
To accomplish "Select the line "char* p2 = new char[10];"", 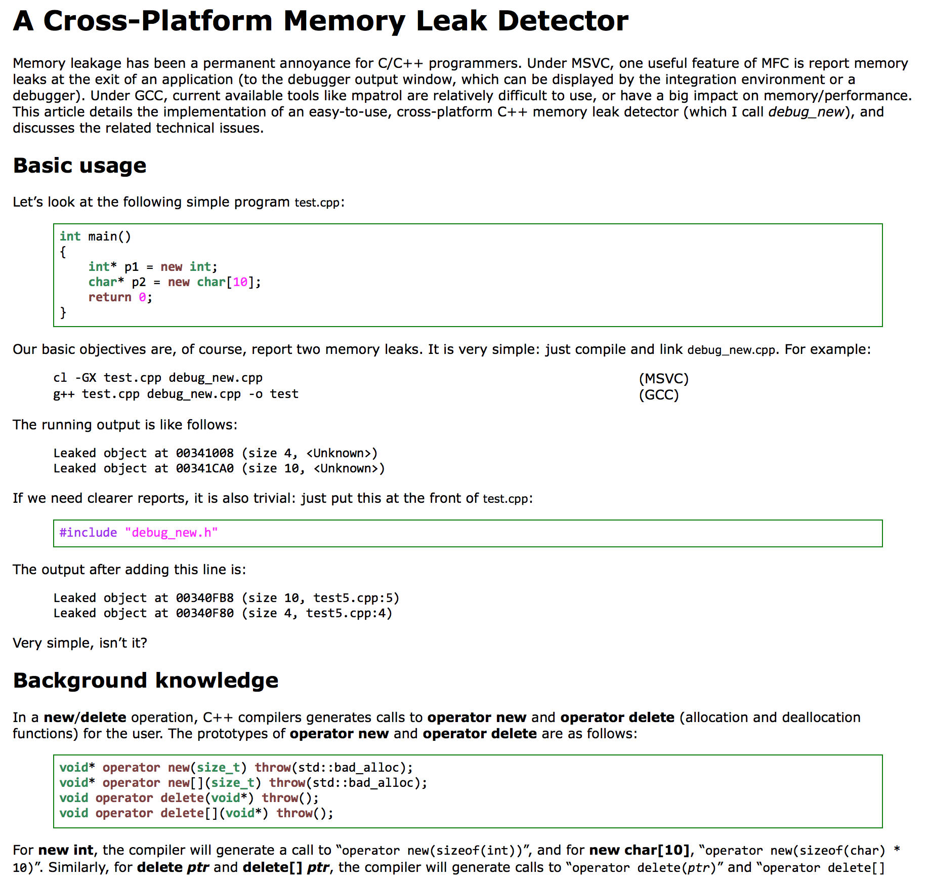I will tap(174, 282).
